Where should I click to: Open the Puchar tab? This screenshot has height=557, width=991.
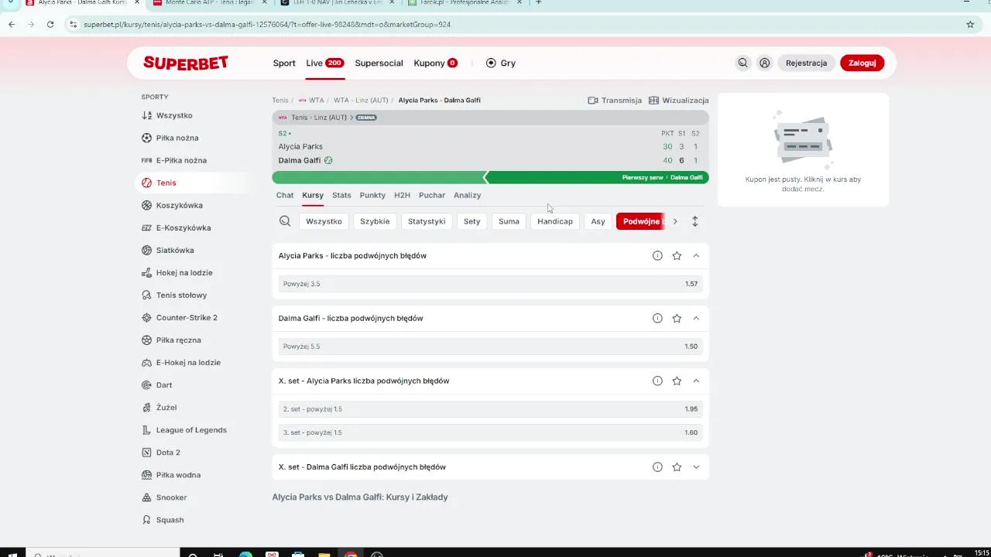click(x=432, y=195)
